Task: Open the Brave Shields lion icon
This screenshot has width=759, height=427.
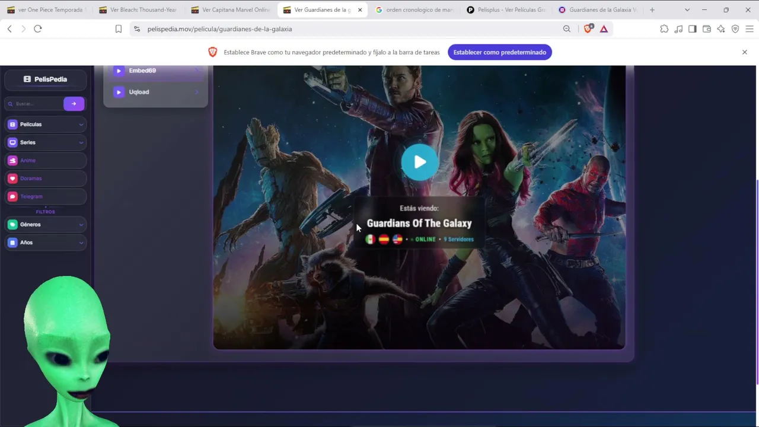Action: (588, 29)
